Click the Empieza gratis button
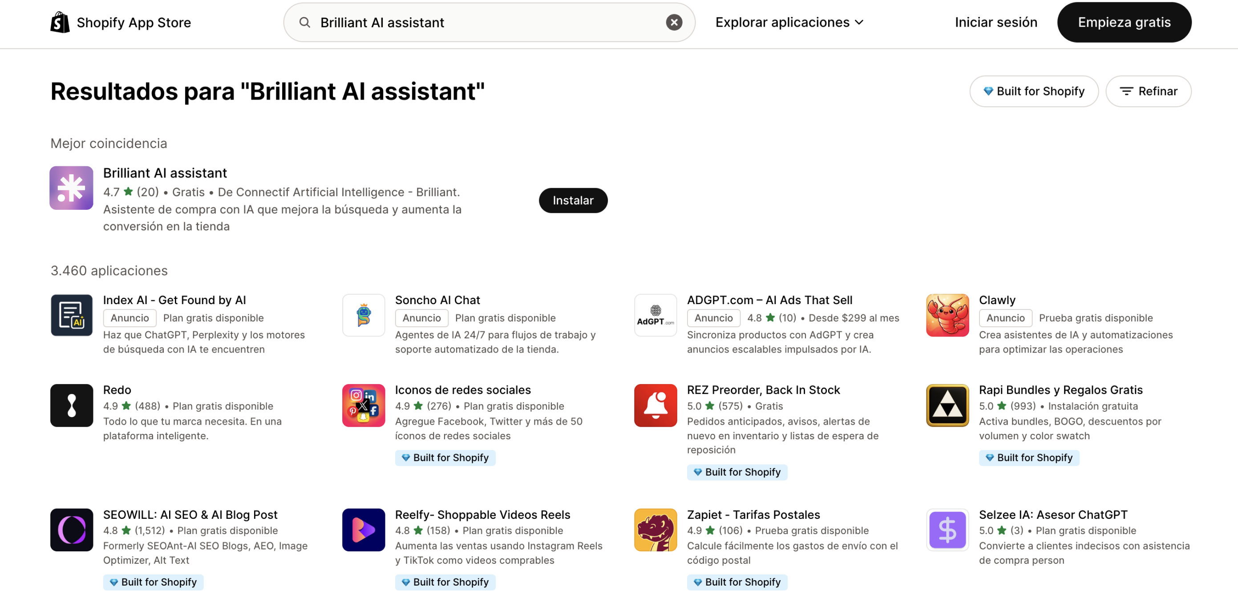Viewport: 1238px width, 602px height. 1124,22
